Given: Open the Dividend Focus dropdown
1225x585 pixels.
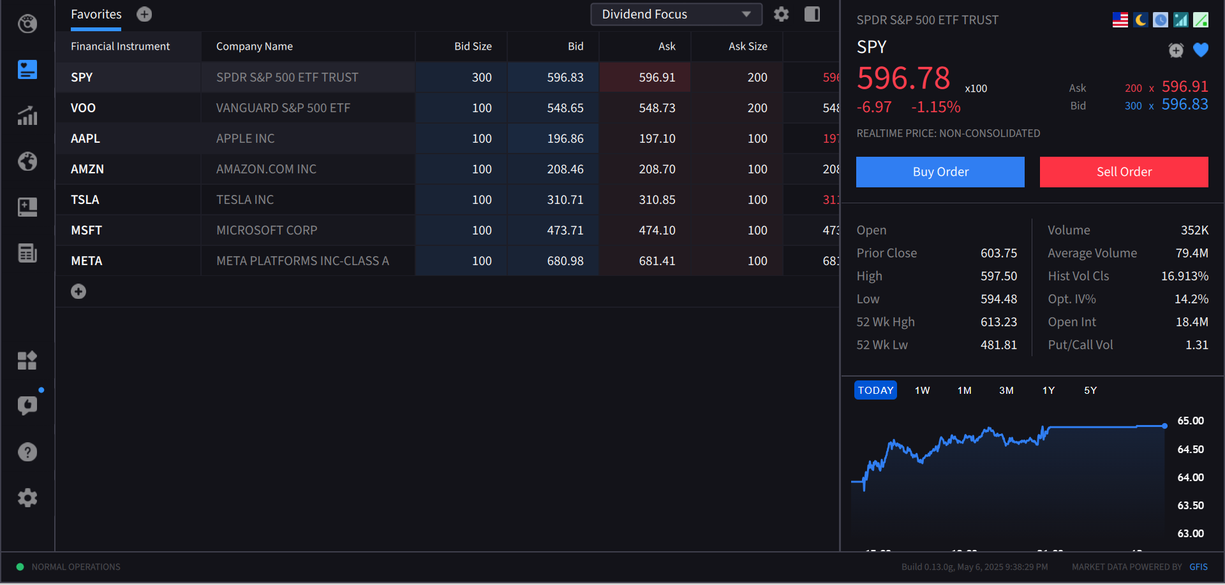Looking at the screenshot, I should tap(676, 14).
